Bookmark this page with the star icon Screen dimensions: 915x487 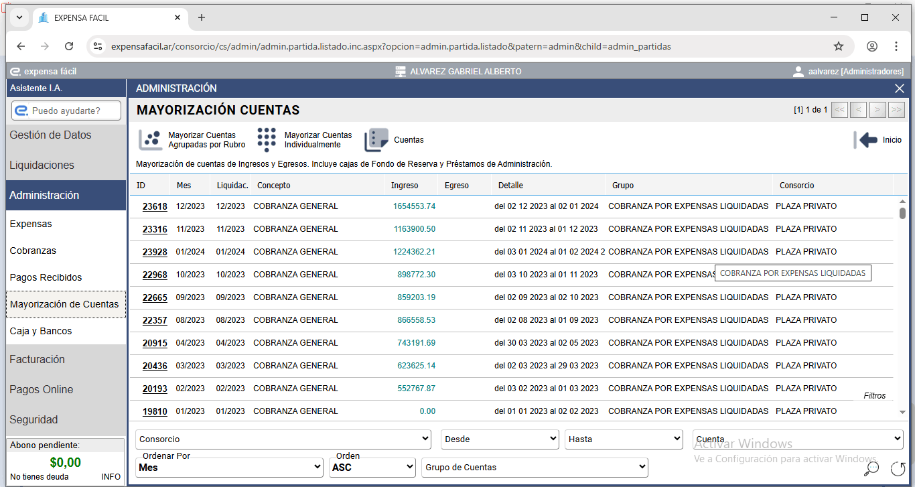(x=838, y=46)
